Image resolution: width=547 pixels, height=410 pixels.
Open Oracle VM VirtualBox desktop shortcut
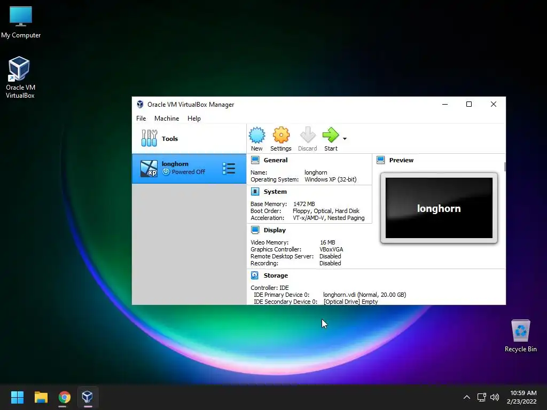click(x=20, y=78)
